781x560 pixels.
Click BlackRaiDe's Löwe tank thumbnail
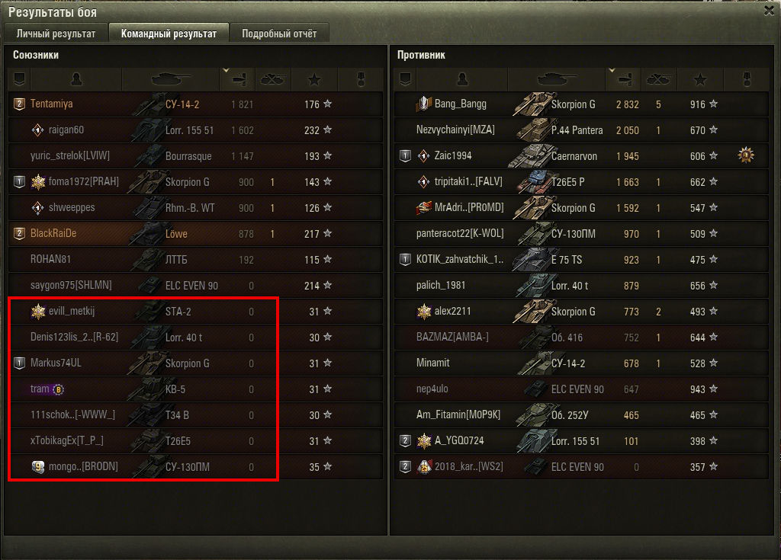point(146,233)
